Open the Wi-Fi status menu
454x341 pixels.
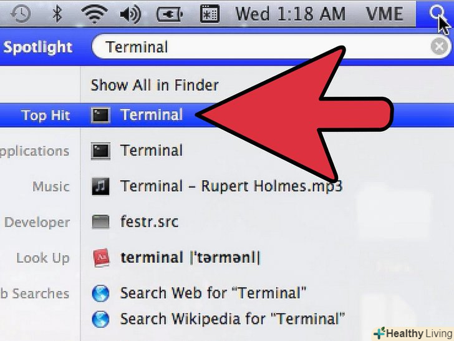(94, 14)
